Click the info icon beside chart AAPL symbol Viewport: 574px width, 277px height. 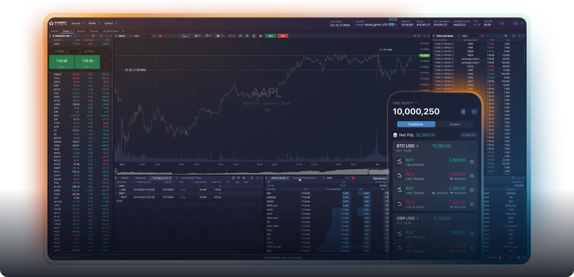point(154,36)
